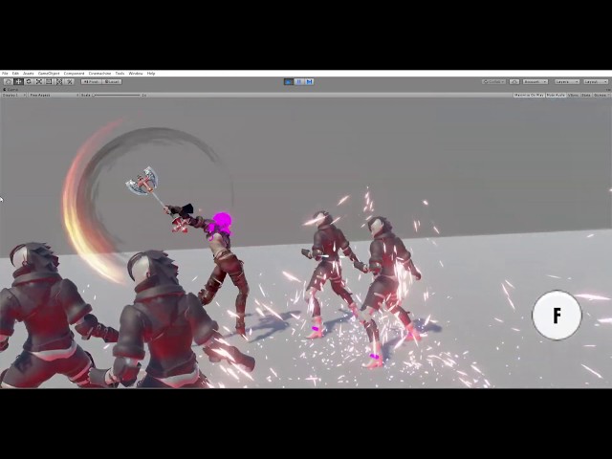Select the Move tool
The height and width of the screenshot is (459, 612).
click(x=18, y=81)
